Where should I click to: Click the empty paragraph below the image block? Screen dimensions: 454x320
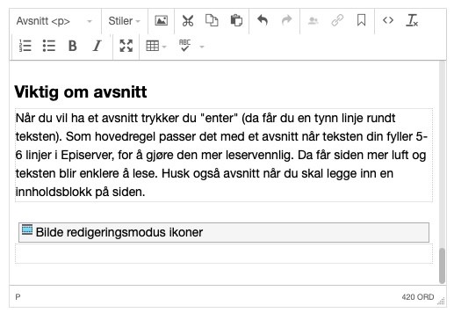224,253
